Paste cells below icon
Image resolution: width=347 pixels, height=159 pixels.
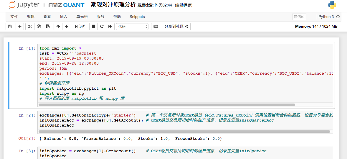coord(48,26)
